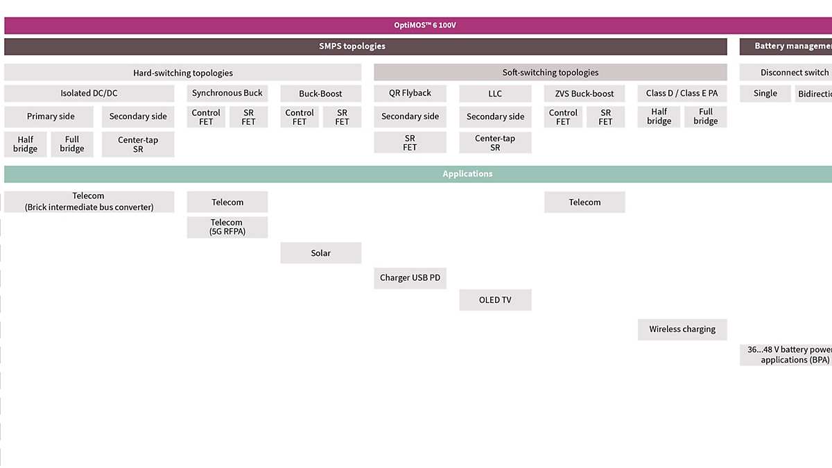832x468 pixels.
Task: Choose Center-tap SR under Secondary side
Action: pos(138,144)
